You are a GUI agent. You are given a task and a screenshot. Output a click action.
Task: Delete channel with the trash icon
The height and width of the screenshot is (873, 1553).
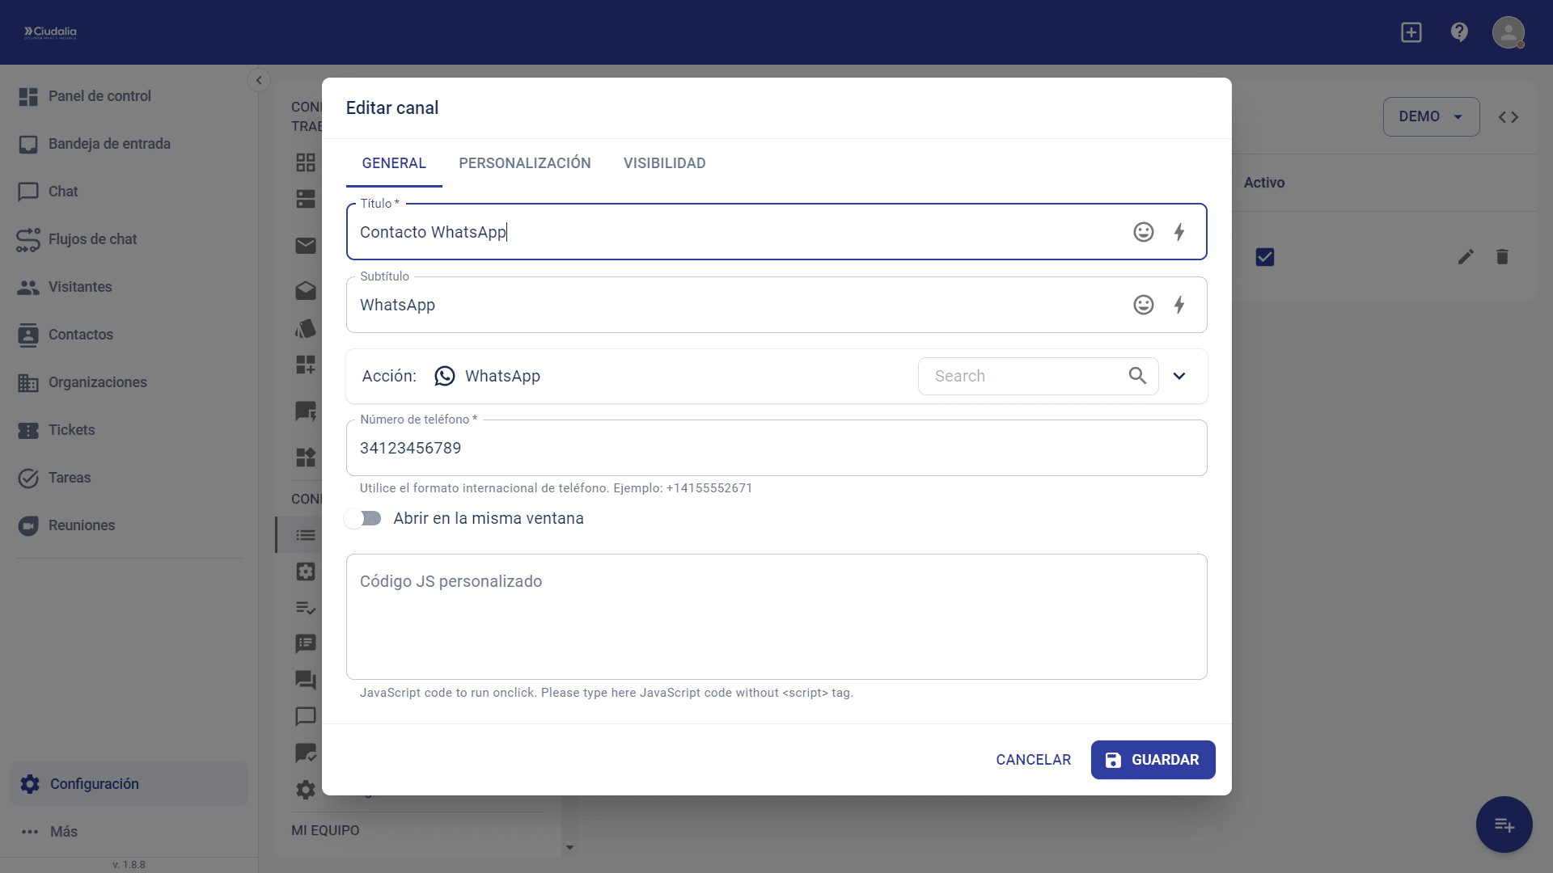[x=1502, y=257]
